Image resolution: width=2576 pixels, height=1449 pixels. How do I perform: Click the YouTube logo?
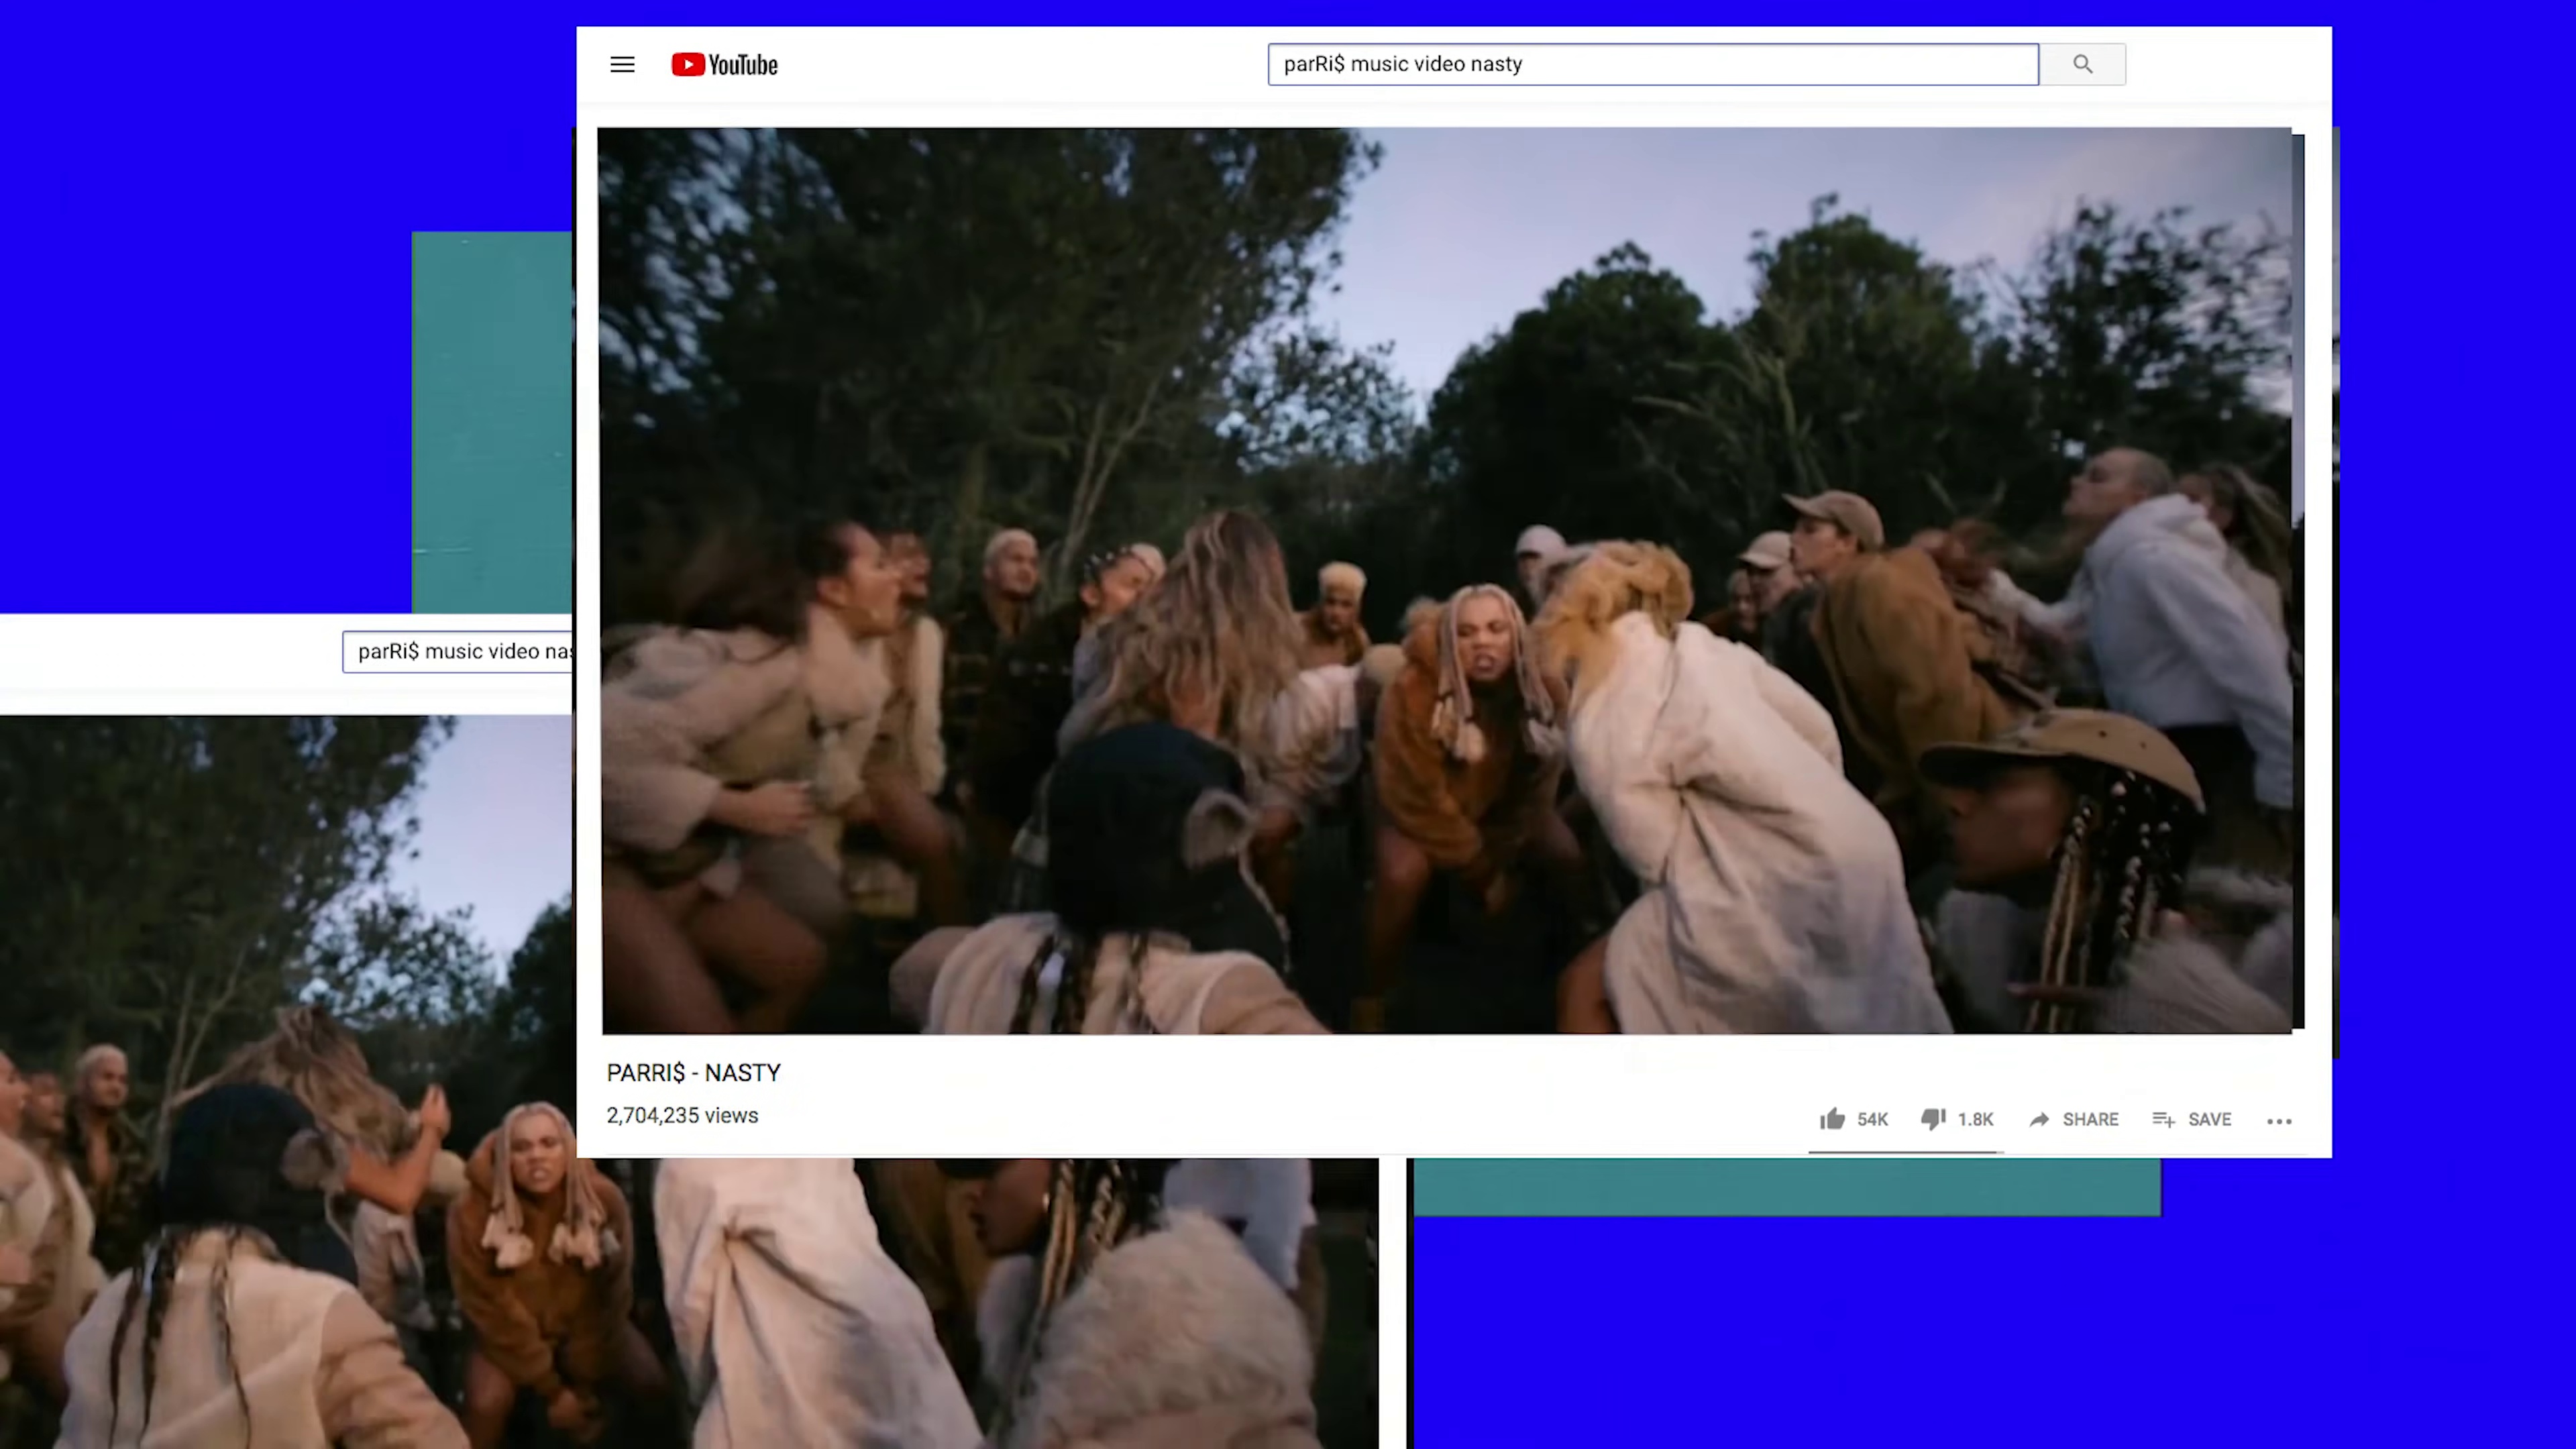724,65
